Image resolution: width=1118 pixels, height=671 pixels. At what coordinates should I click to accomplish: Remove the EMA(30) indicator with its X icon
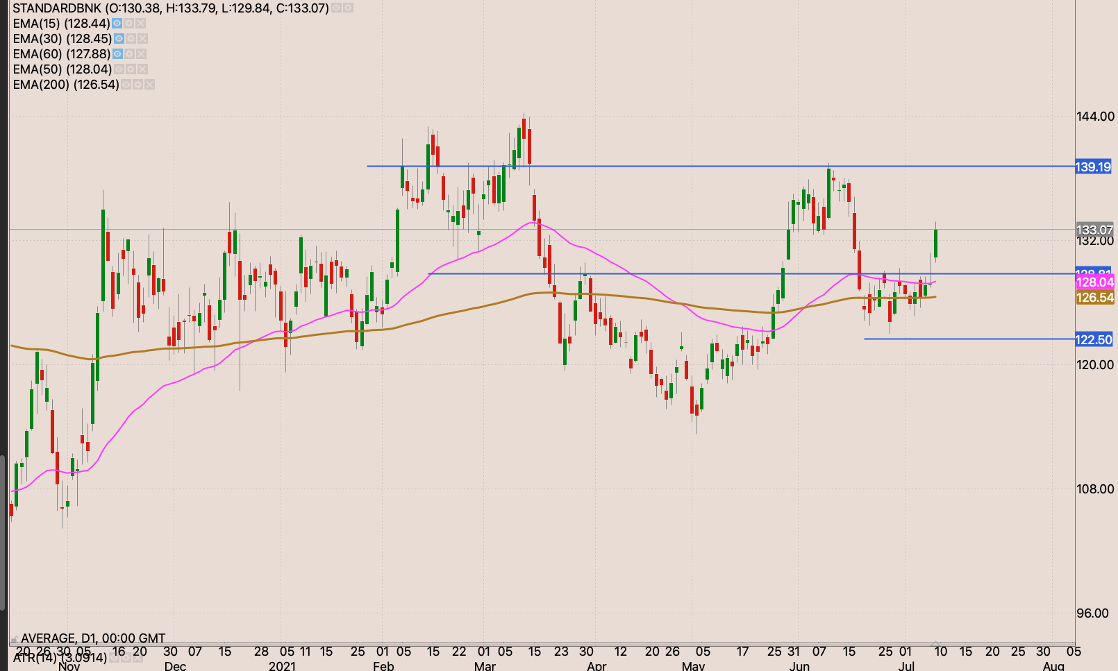pyautogui.click(x=142, y=39)
